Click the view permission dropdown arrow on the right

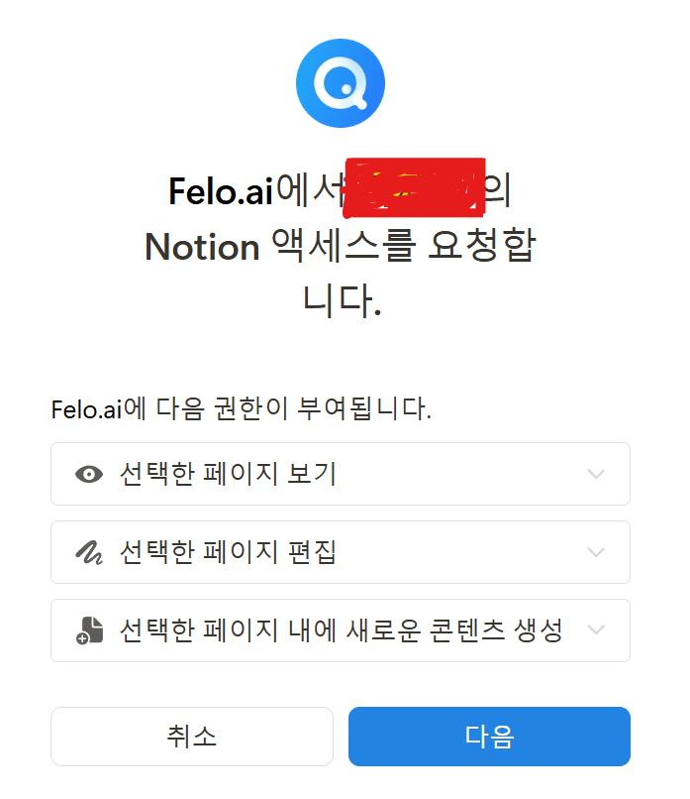[595, 474]
